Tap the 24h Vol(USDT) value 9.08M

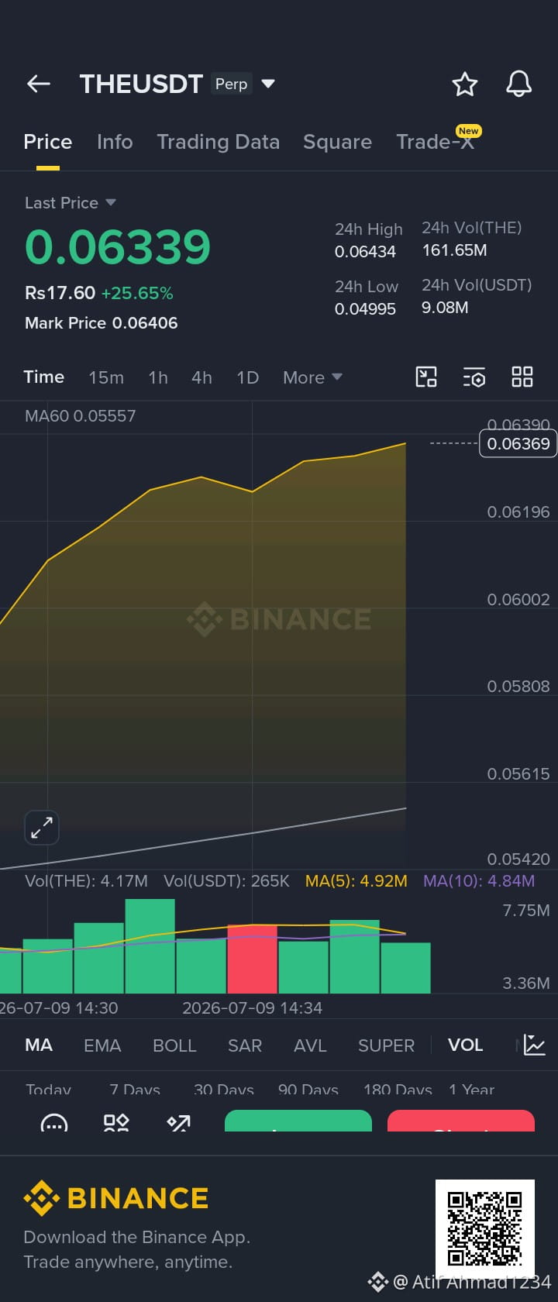click(x=445, y=308)
